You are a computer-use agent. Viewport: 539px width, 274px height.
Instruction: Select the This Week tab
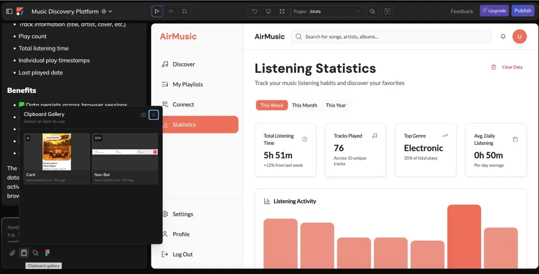(x=271, y=105)
